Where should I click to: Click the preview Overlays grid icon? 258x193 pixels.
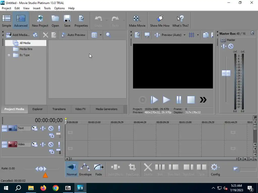coord(191,35)
